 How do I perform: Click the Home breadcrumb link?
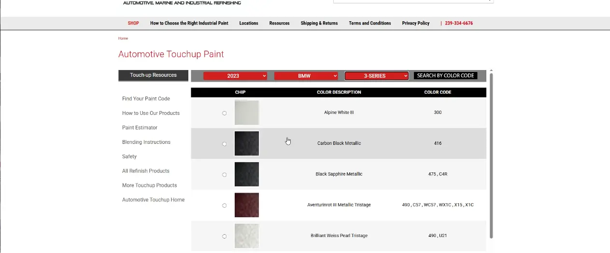123,38
